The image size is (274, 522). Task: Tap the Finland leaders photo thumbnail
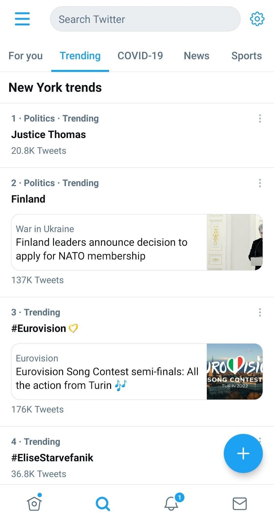[235, 242]
